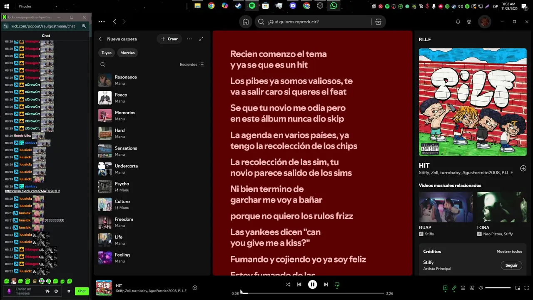
Task: Open the playback queue
Action: 463,288
